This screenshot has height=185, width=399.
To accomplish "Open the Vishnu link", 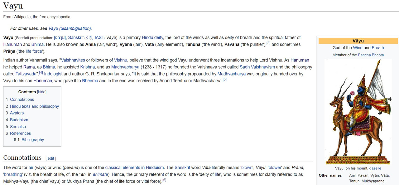I will (120, 60).
